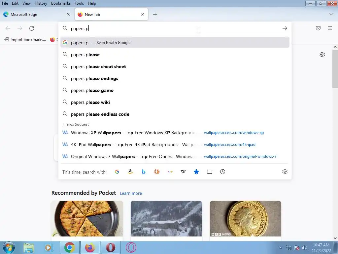Screen dimensions: 338x254
Task: Choose 'papers please wiki' suggestion
Action: [175, 102]
